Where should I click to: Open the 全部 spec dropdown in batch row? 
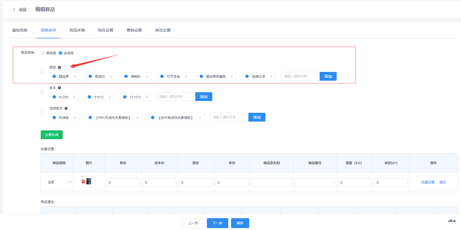(59, 182)
